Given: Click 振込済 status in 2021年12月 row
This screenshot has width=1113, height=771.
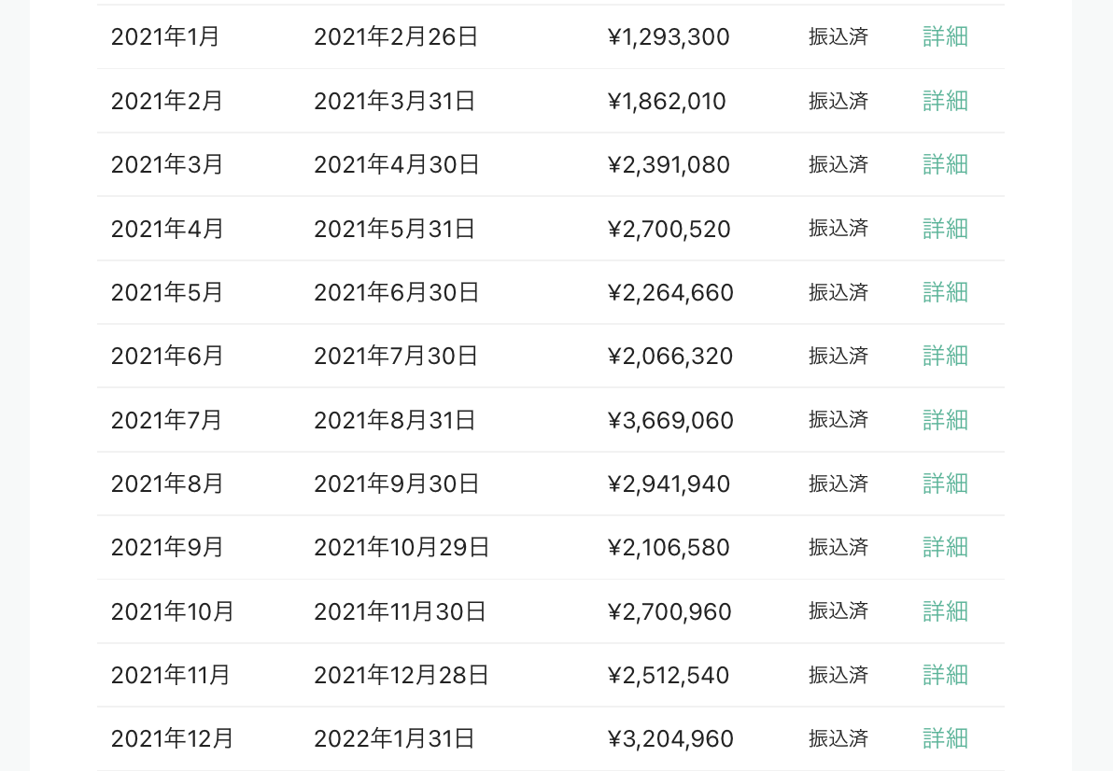Looking at the screenshot, I should [838, 738].
